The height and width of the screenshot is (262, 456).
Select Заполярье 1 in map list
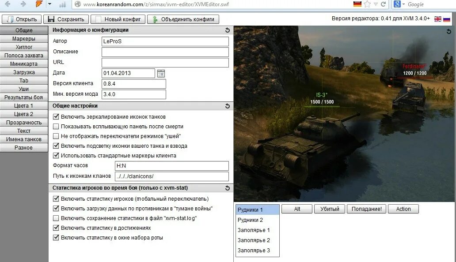(x=257, y=230)
